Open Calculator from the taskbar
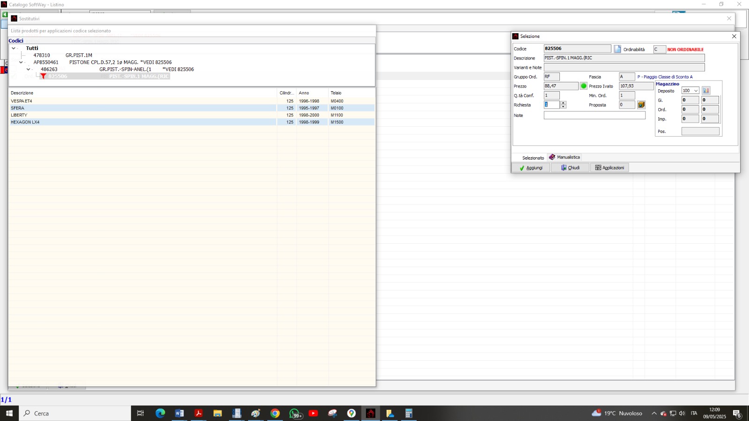The image size is (749, 421). pyautogui.click(x=409, y=413)
